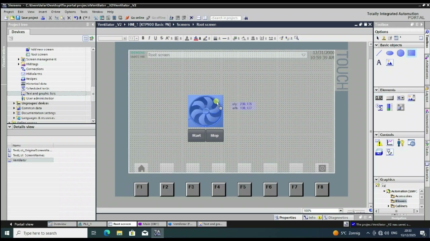The image size is (430, 241).
Task: Click the Delete X icon in toolbar
Action: (x=69, y=18)
